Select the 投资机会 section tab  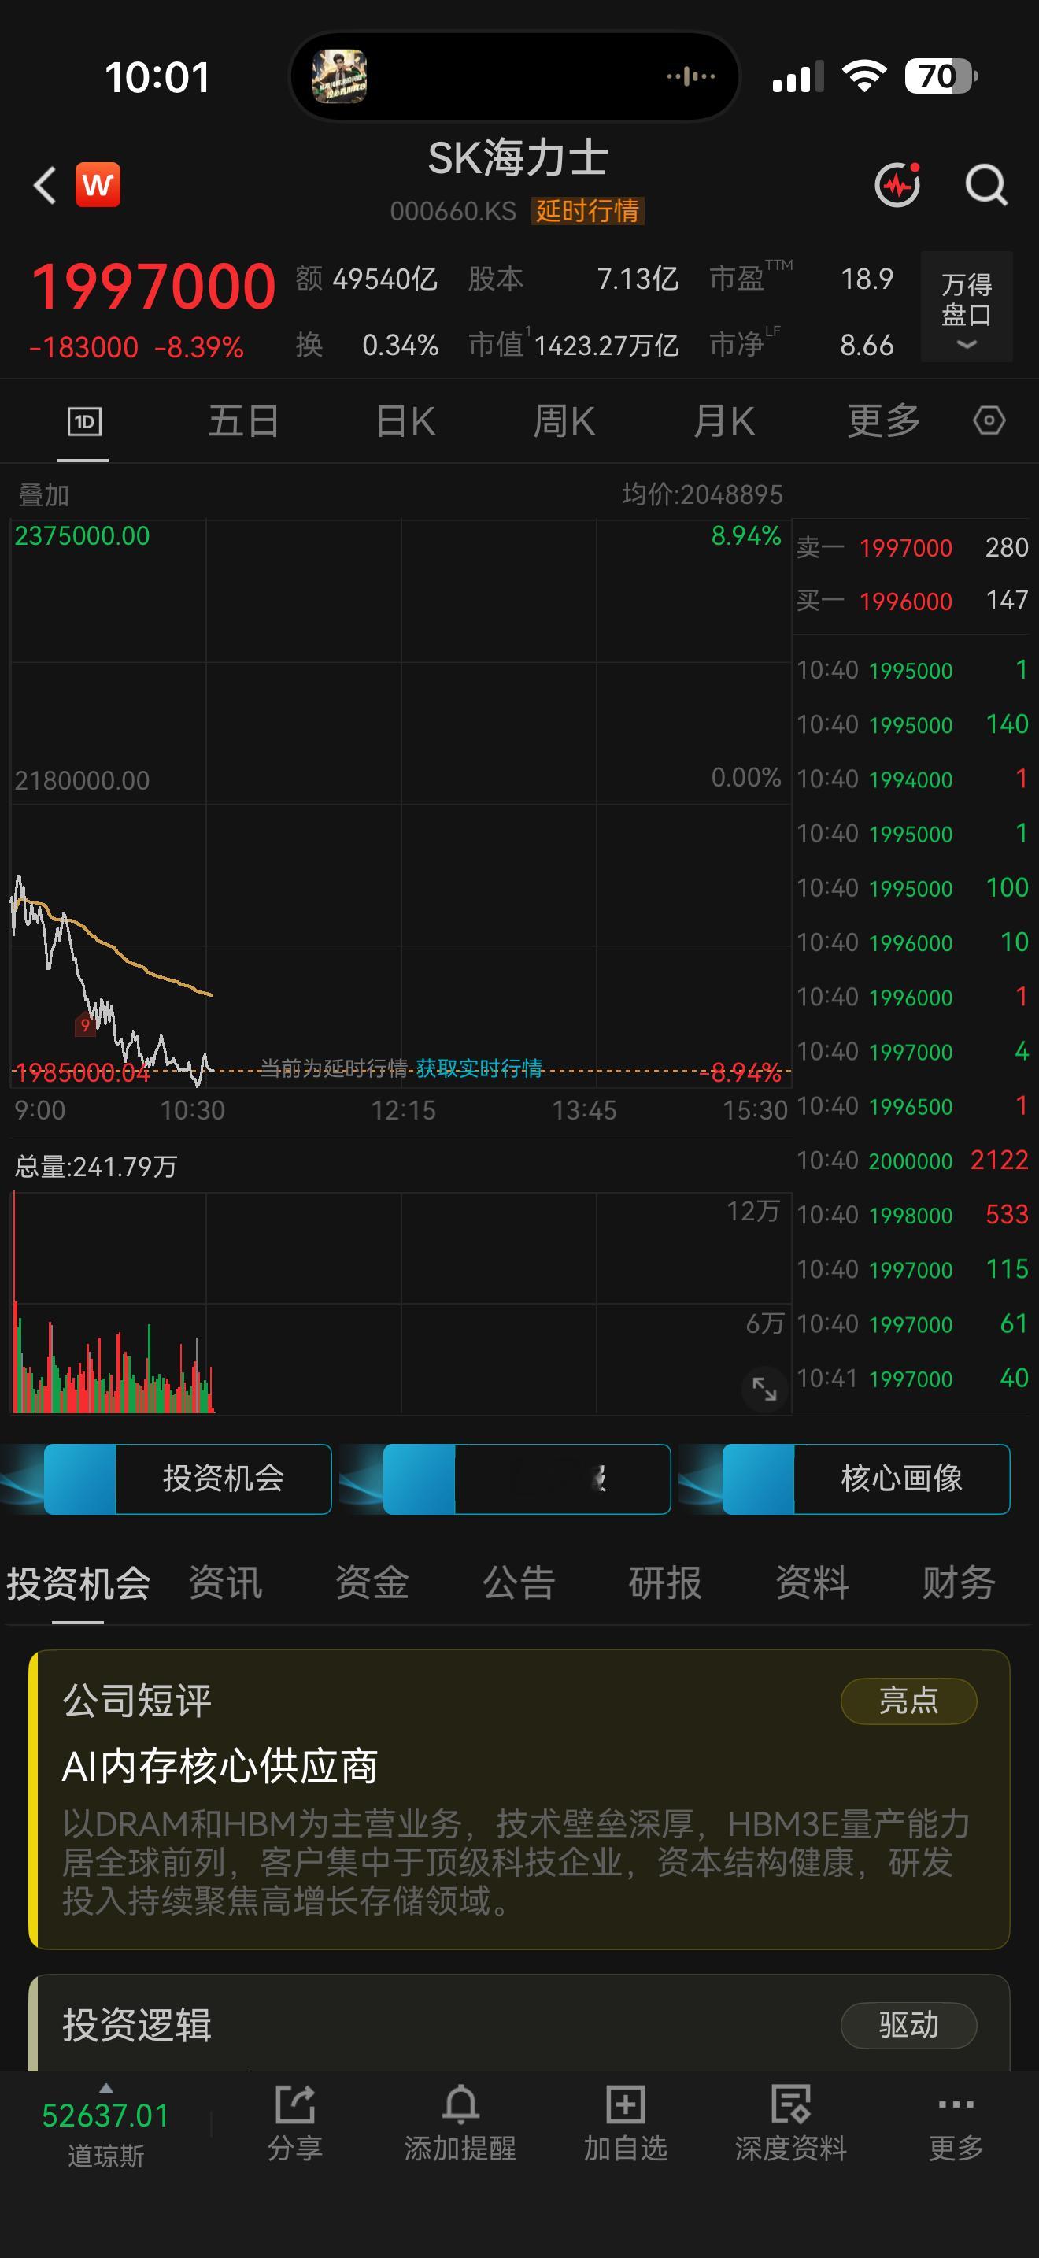click(x=78, y=1583)
